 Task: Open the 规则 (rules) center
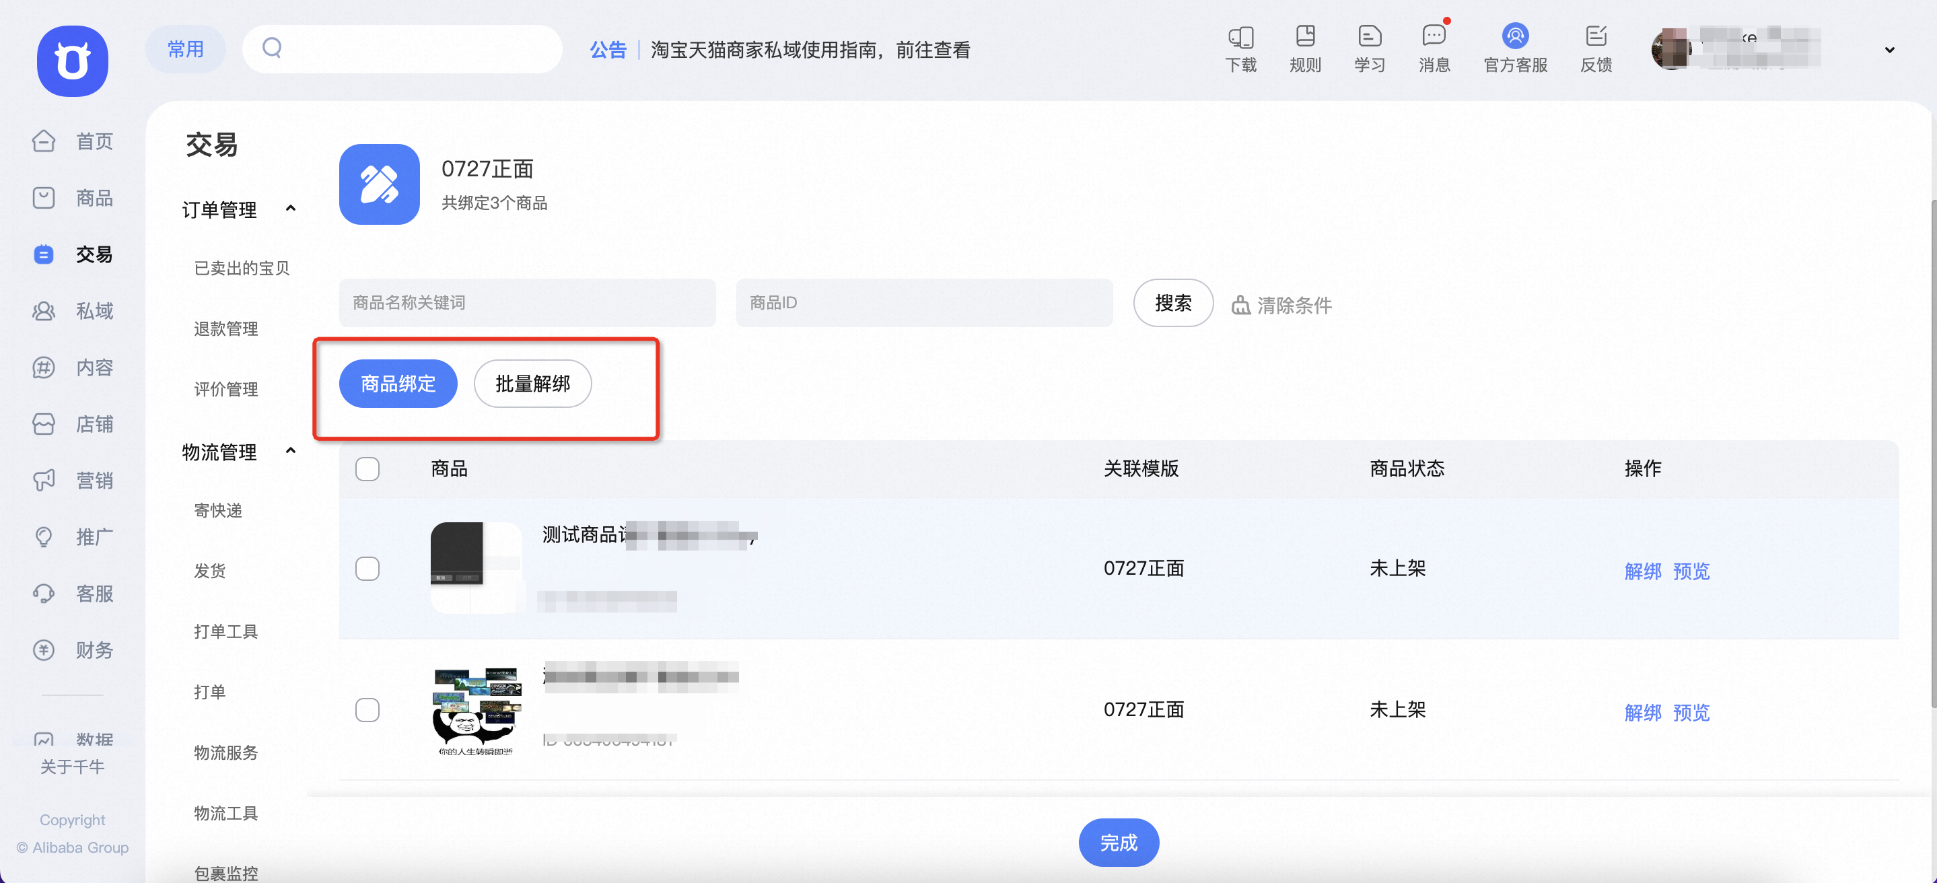(x=1306, y=47)
